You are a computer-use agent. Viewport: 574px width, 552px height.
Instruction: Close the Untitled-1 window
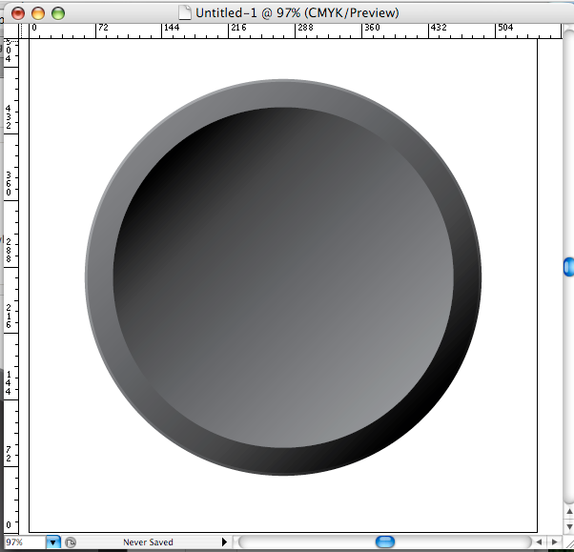click(x=18, y=13)
